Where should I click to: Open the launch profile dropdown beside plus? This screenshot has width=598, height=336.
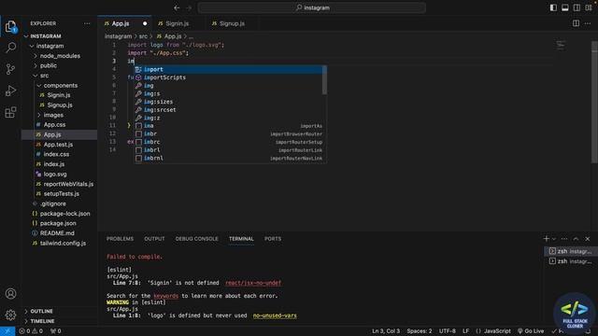click(x=554, y=239)
